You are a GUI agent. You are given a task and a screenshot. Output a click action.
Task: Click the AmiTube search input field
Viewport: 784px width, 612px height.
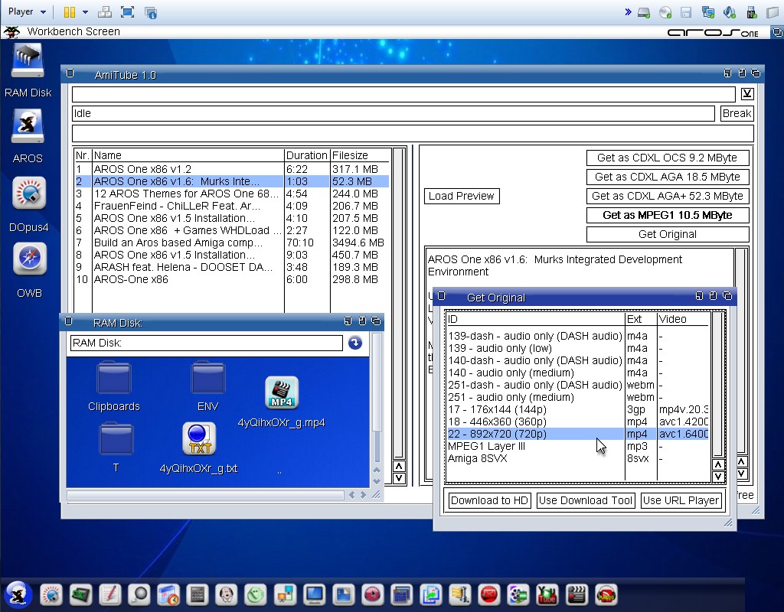pyautogui.click(x=403, y=94)
